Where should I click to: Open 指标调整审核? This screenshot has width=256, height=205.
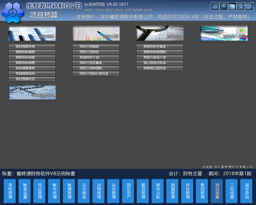pos(32,68)
